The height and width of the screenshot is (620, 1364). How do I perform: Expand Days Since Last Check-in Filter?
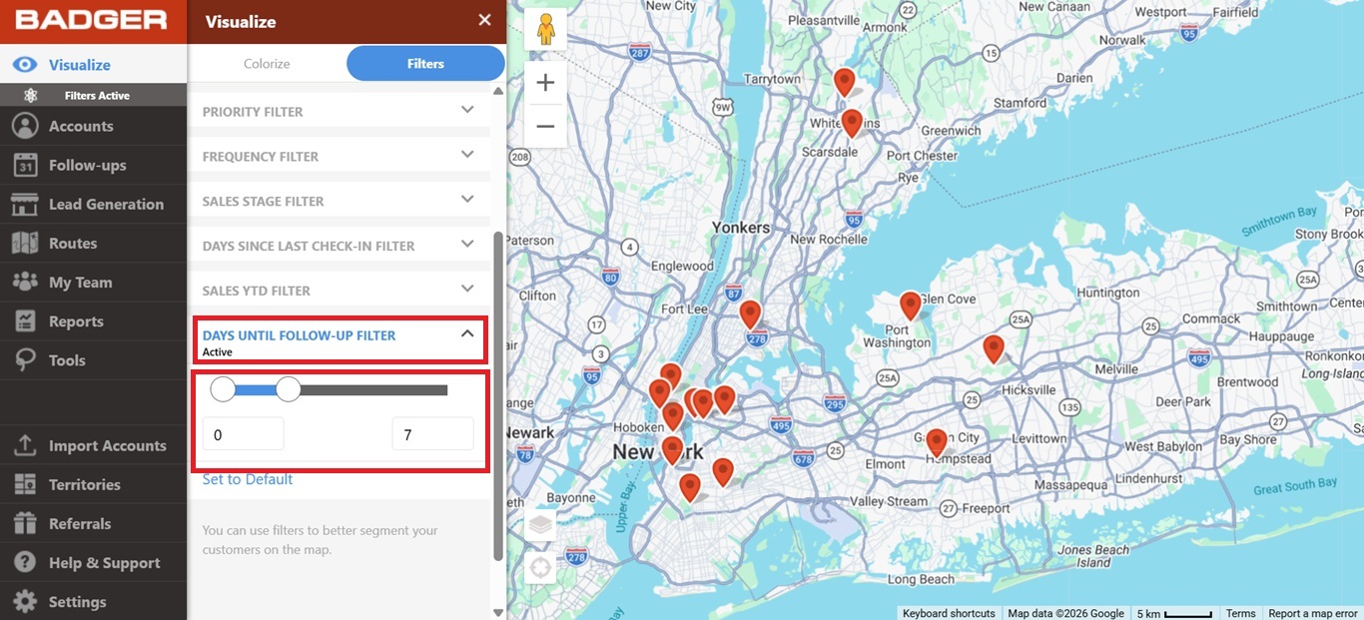coord(339,246)
